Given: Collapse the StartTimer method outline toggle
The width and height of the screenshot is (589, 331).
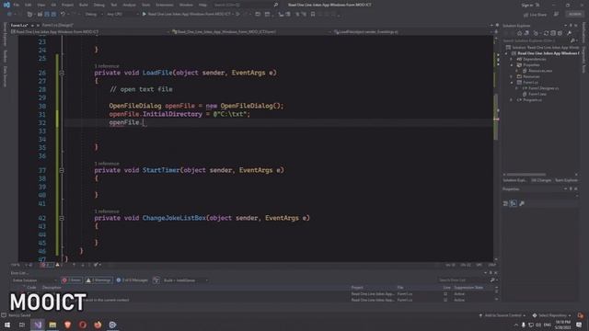Looking at the screenshot, I should [62, 170].
